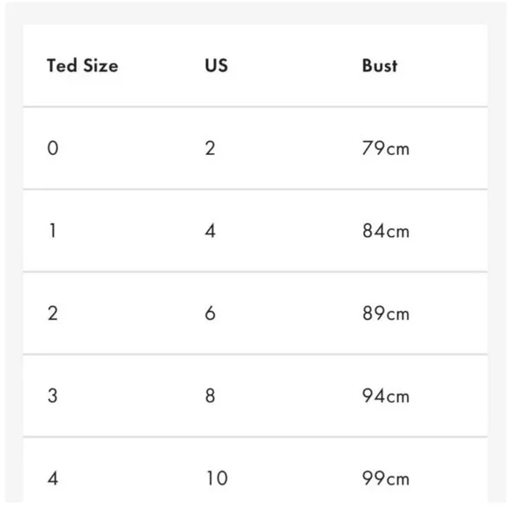Select Ted Size 2 cell
Image resolution: width=511 pixels, height=511 pixels.
pyautogui.click(x=53, y=313)
